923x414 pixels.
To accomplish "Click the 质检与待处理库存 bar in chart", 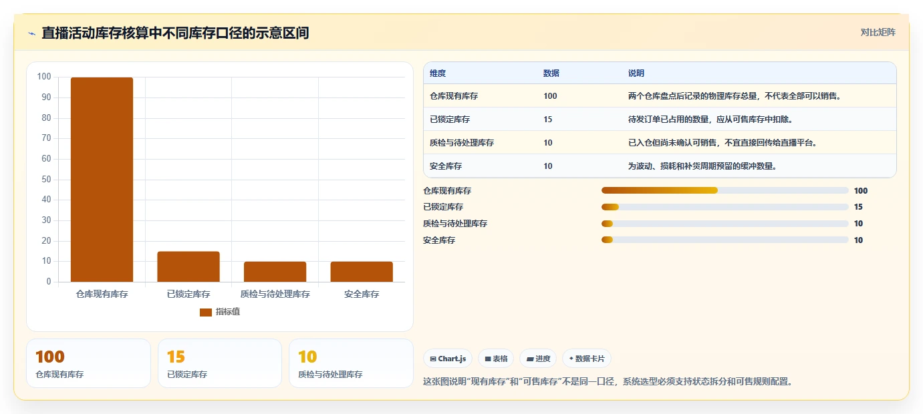I will (275, 272).
